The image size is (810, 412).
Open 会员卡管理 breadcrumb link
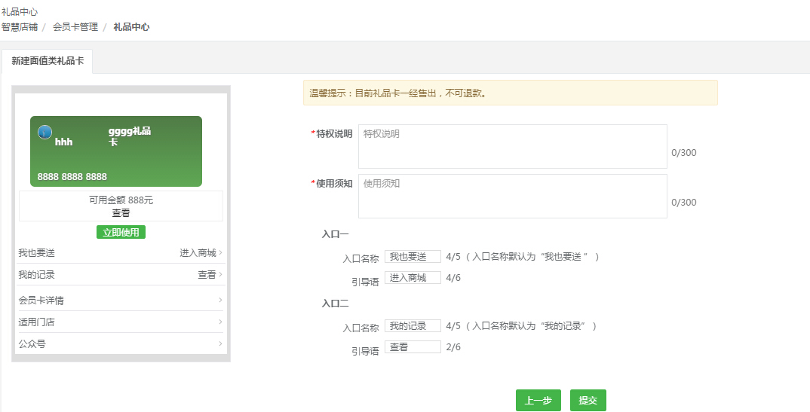75,26
